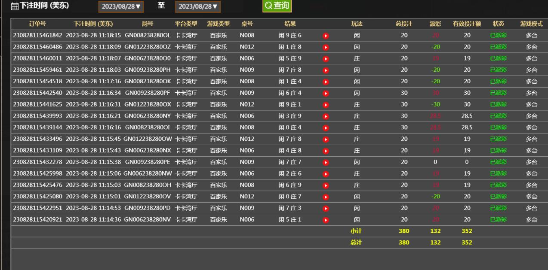Viewport: 548px width, 270px height.
Task: Select order number 230828115442540
Action: point(38,93)
